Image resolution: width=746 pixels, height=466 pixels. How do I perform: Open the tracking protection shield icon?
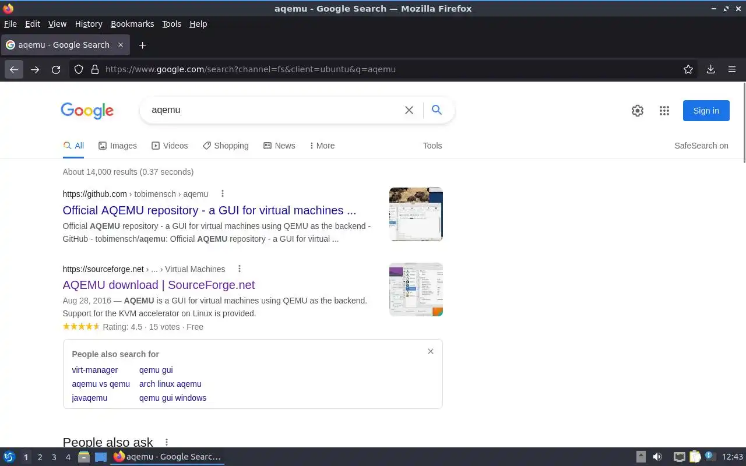[x=79, y=69]
